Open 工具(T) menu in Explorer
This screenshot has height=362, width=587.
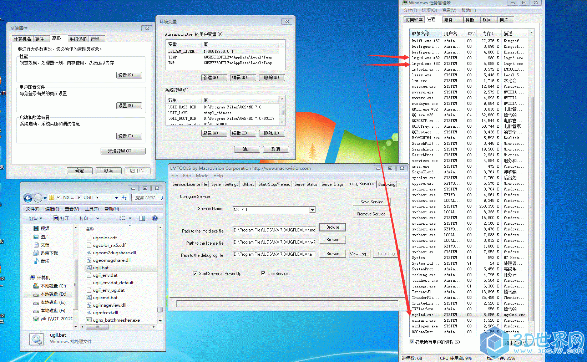(x=92, y=209)
